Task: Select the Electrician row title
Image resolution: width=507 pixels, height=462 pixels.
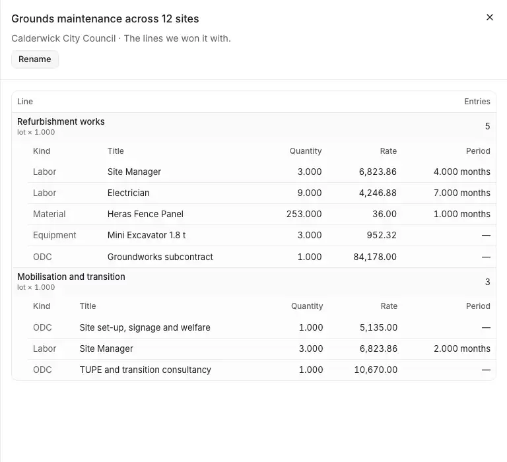Action: (x=128, y=193)
